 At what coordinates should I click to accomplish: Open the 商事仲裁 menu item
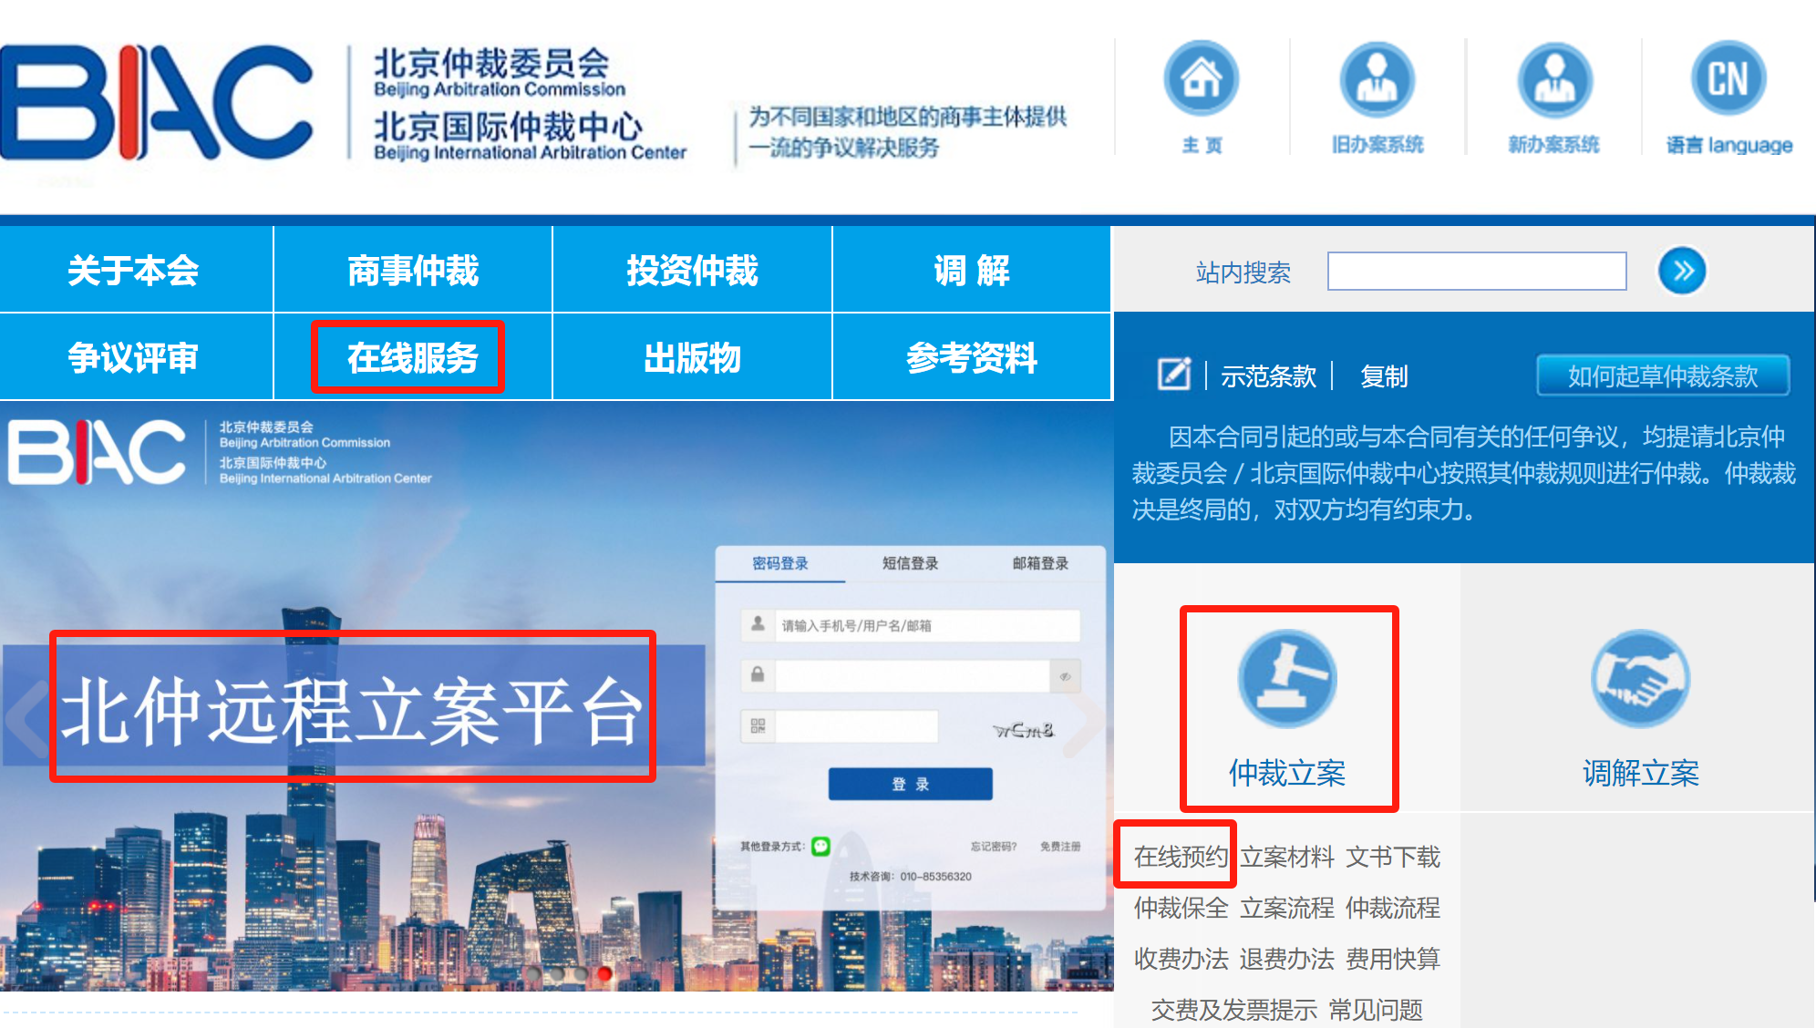(x=412, y=271)
